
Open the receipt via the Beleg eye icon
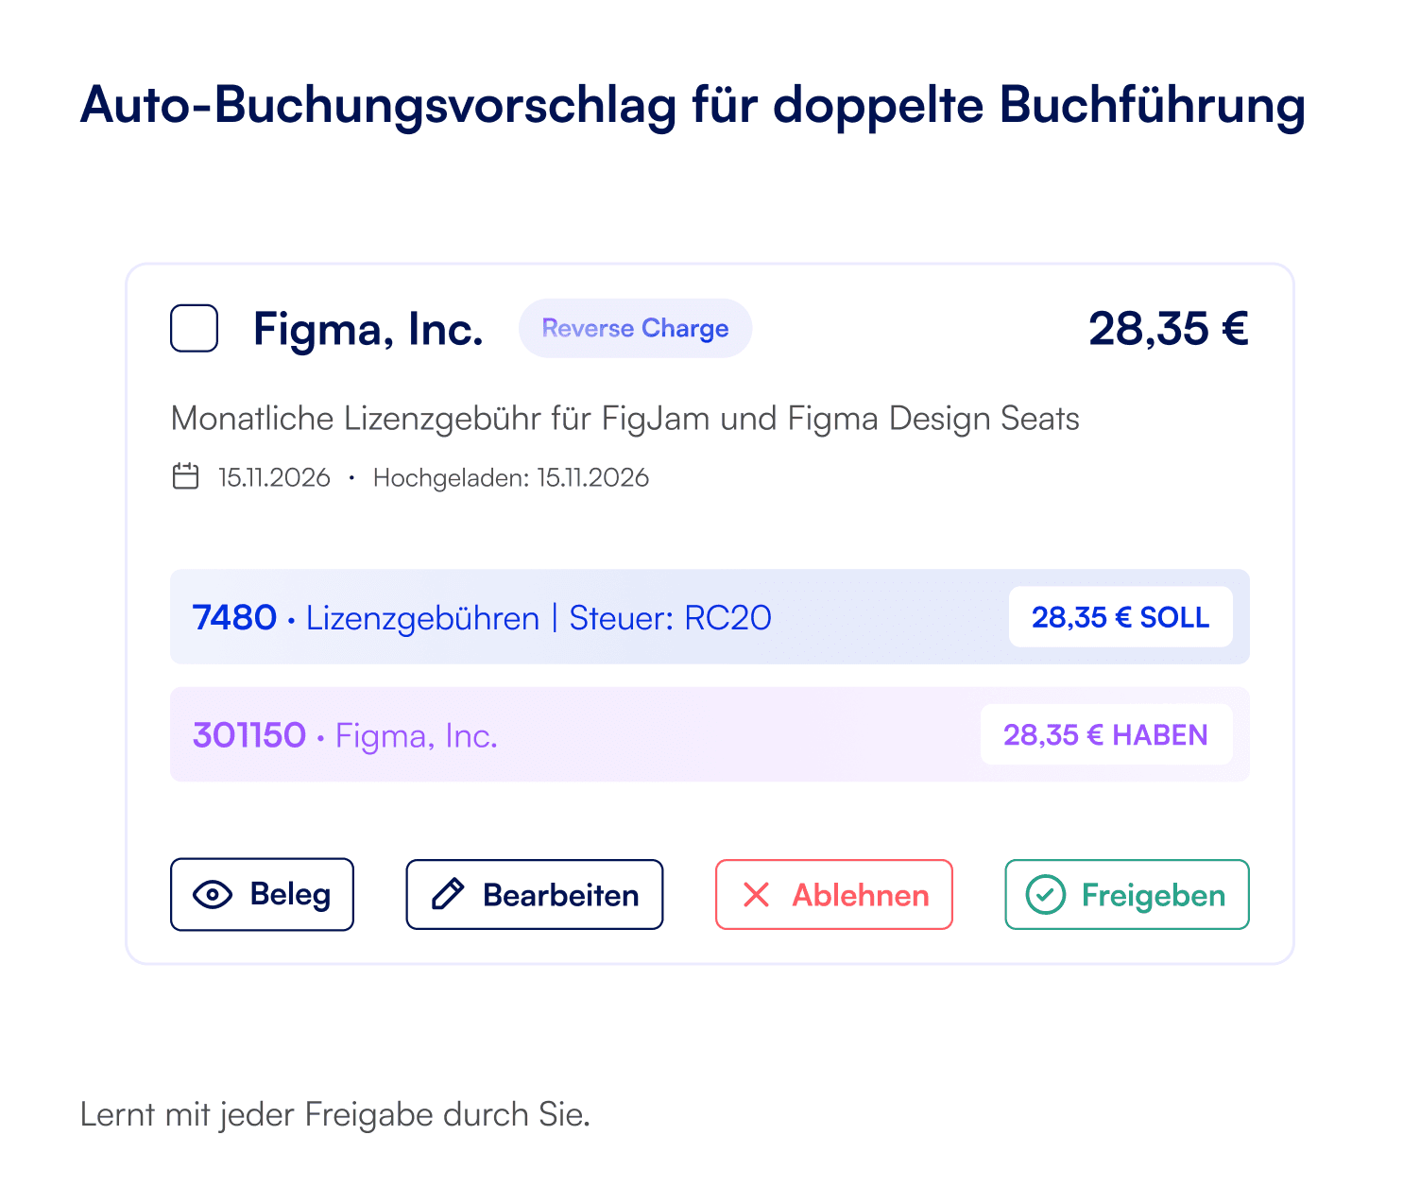pos(213,894)
